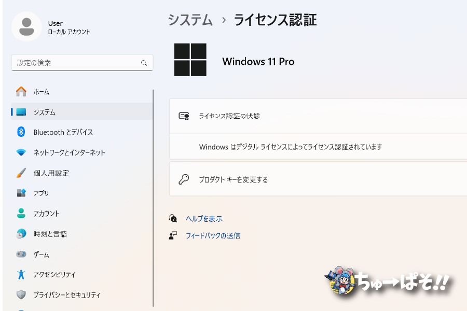Image resolution: width=467 pixels, height=311 pixels.
Task: Select システム in settings sidebar
Action: [82, 112]
